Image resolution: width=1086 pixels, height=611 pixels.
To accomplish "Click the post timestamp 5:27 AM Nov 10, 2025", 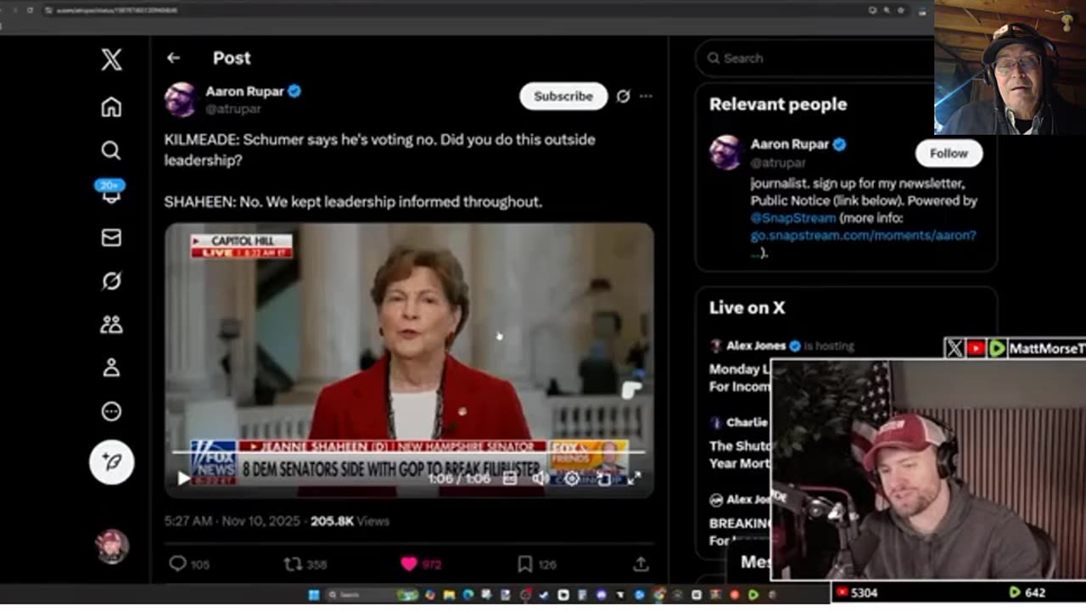I will point(232,521).
